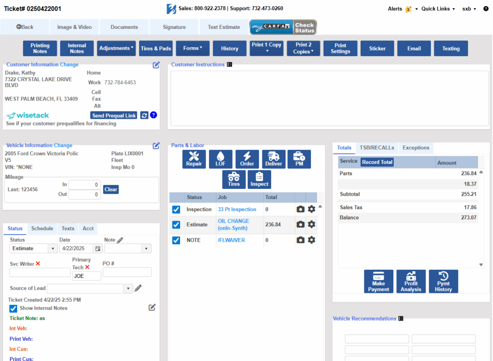The width and height of the screenshot is (493, 361).
Task: Click the Send Prequal Link button
Action: (x=114, y=115)
